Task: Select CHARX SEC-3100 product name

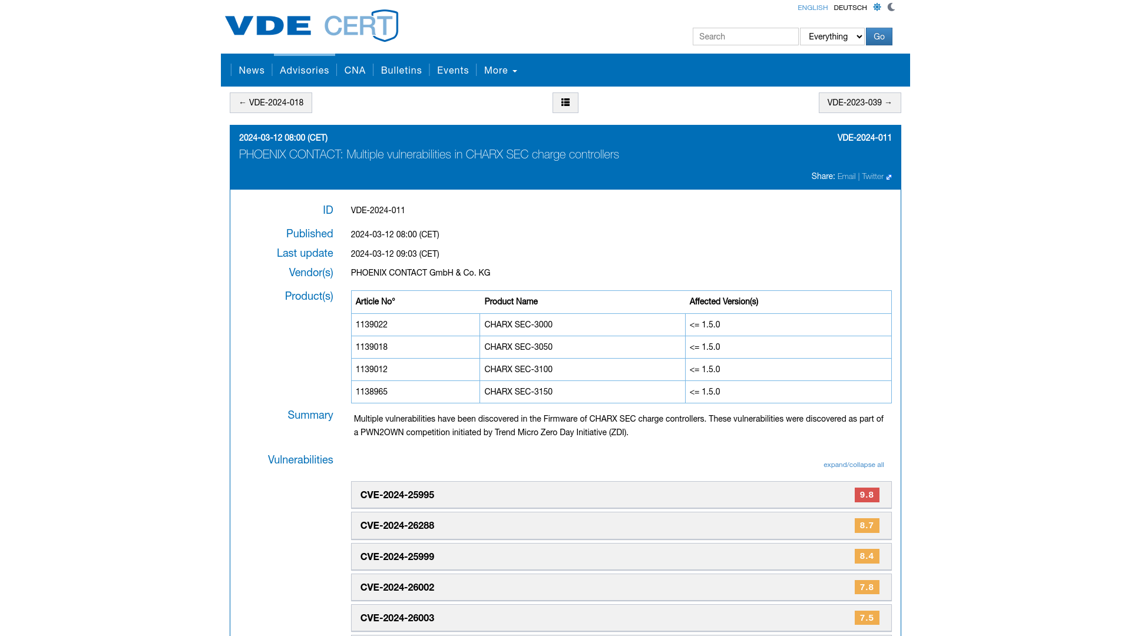Action: [x=518, y=369]
